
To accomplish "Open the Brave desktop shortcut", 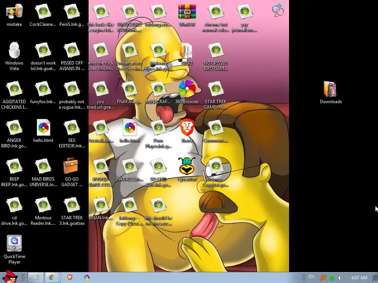I will 187,131.
